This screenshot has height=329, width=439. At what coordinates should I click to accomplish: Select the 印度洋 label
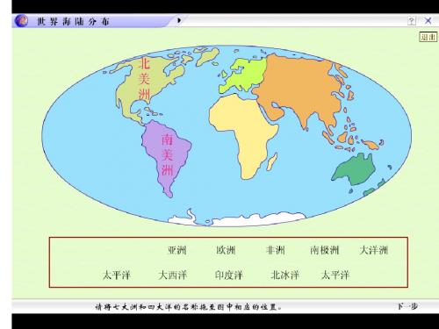coord(229,275)
